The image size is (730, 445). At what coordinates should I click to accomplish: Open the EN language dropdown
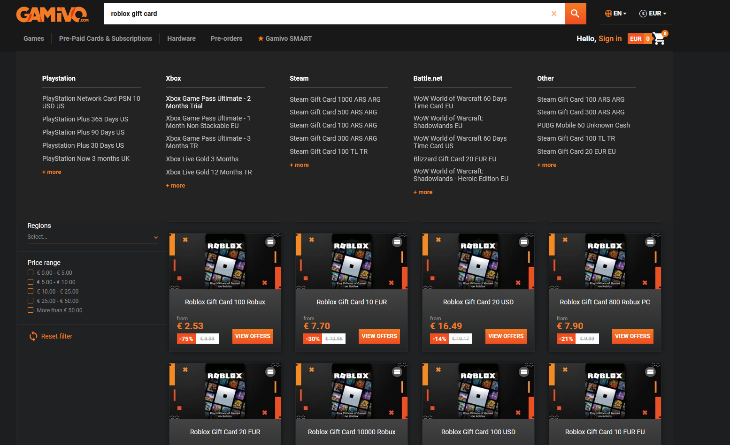pos(616,14)
